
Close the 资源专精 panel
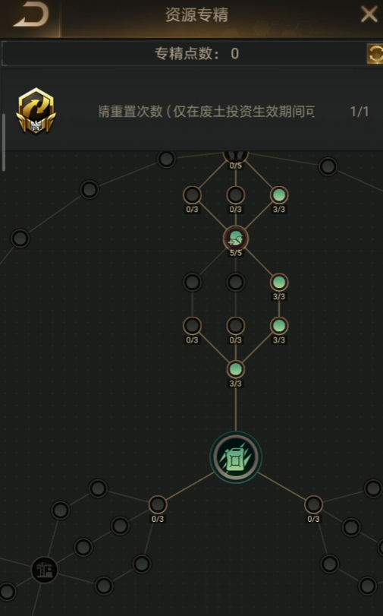point(369,15)
